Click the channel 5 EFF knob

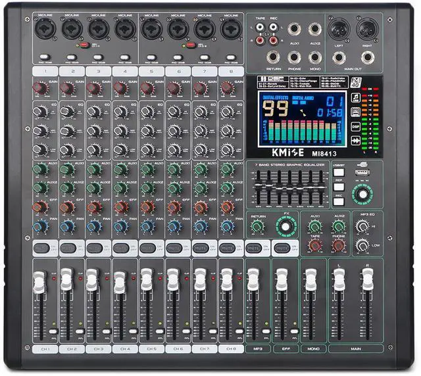point(147,207)
